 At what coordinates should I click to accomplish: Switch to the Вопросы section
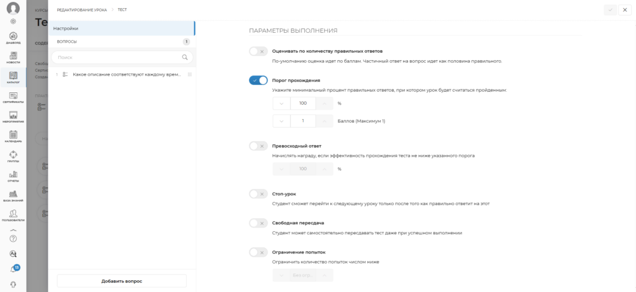[122, 42]
